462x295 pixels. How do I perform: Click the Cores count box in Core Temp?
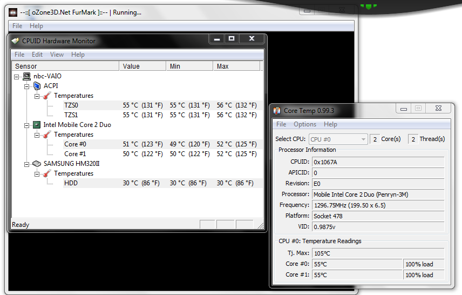[375, 139]
